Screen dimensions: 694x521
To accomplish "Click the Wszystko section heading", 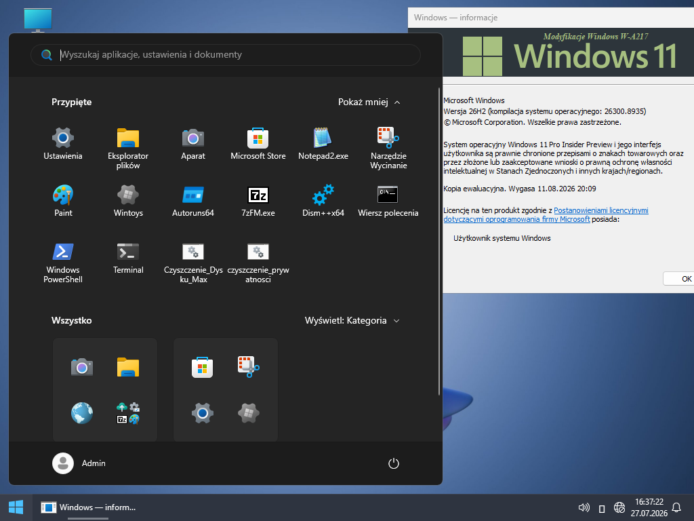I will pos(71,320).
